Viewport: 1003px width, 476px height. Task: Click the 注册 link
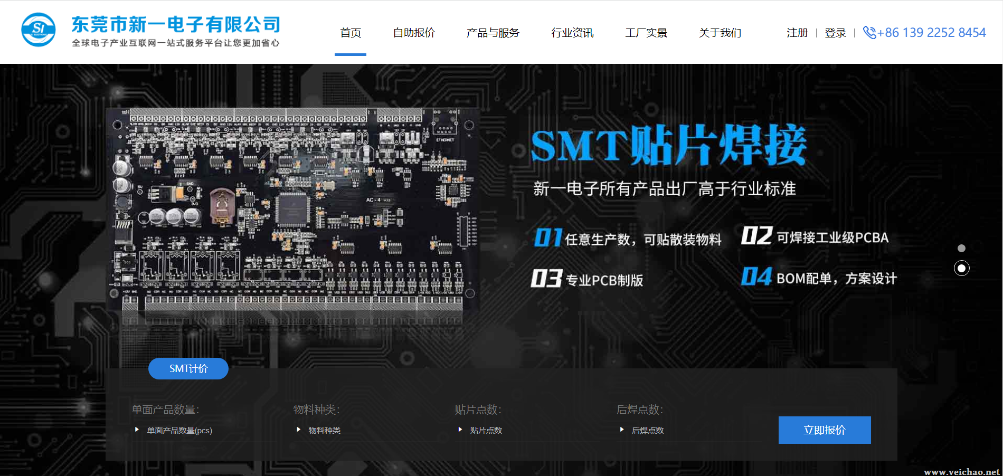point(797,33)
